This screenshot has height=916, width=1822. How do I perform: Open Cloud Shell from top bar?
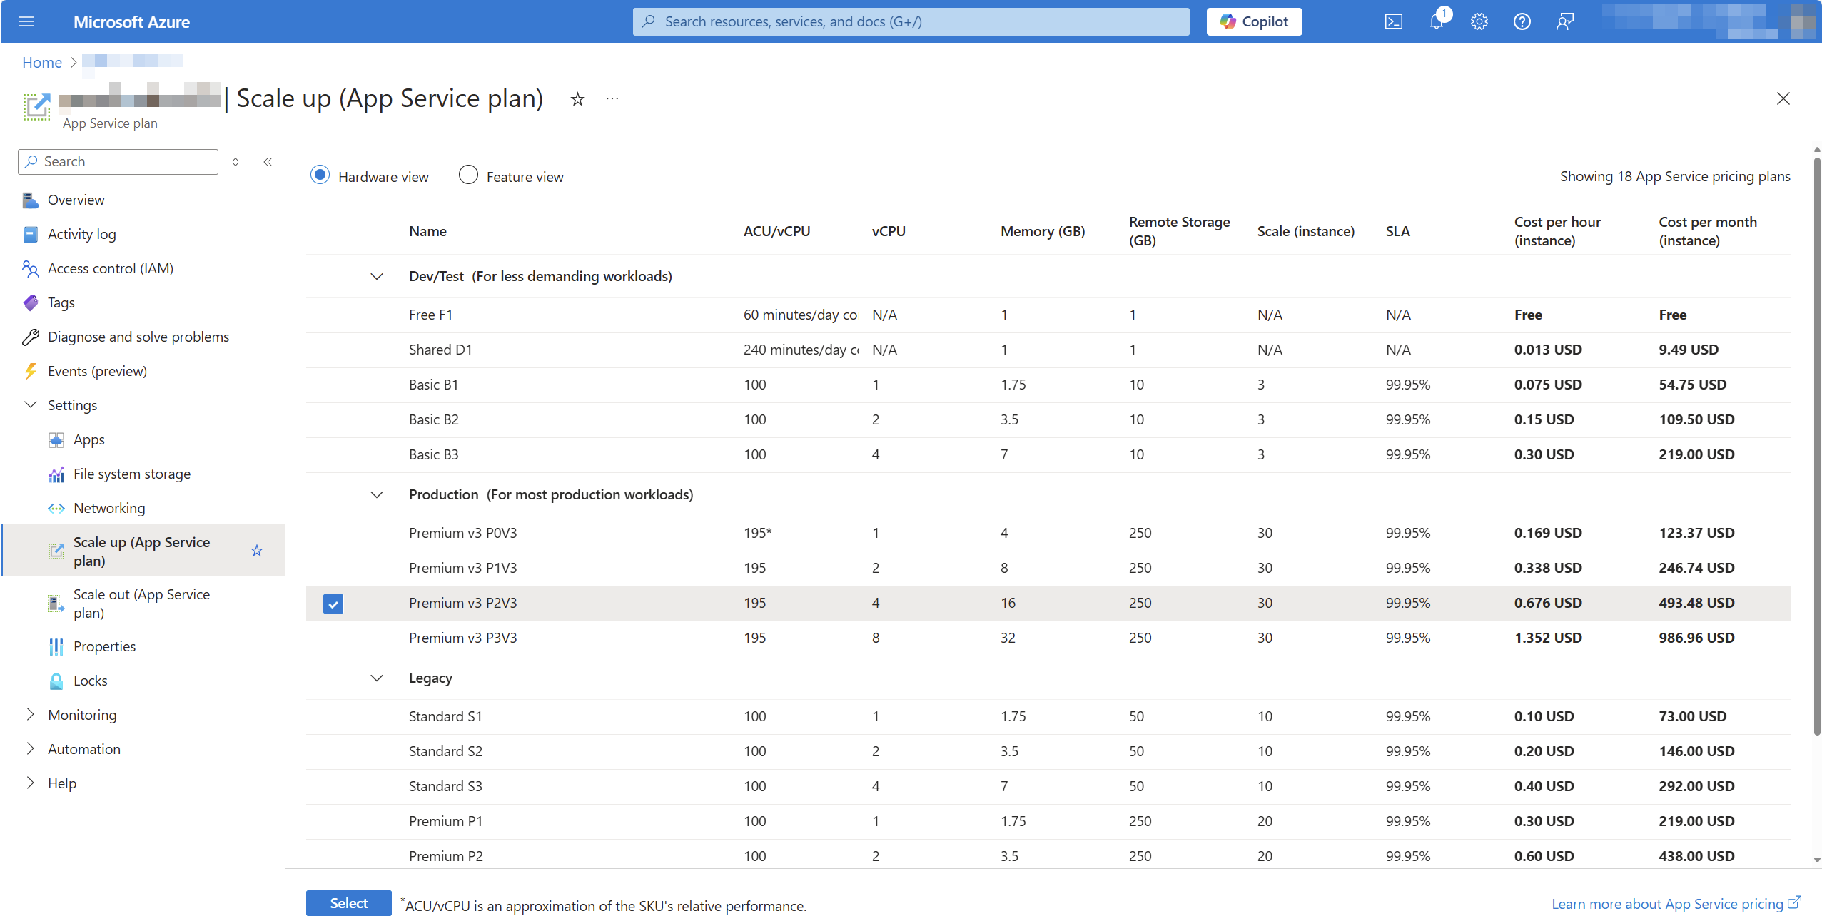pyautogui.click(x=1393, y=21)
